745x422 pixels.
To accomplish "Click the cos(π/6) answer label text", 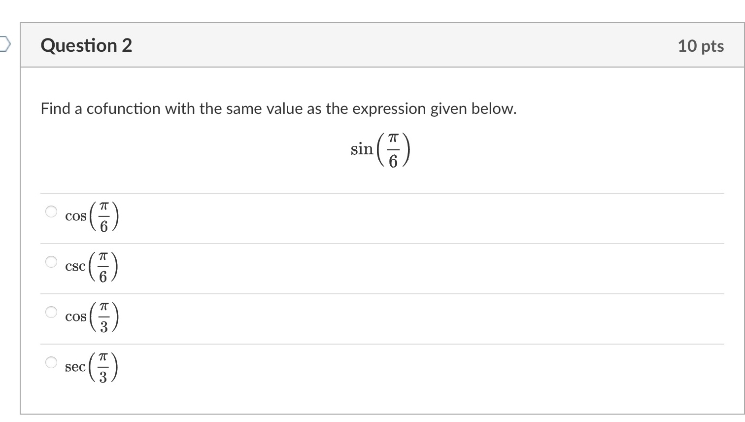I will [x=92, y=215].
